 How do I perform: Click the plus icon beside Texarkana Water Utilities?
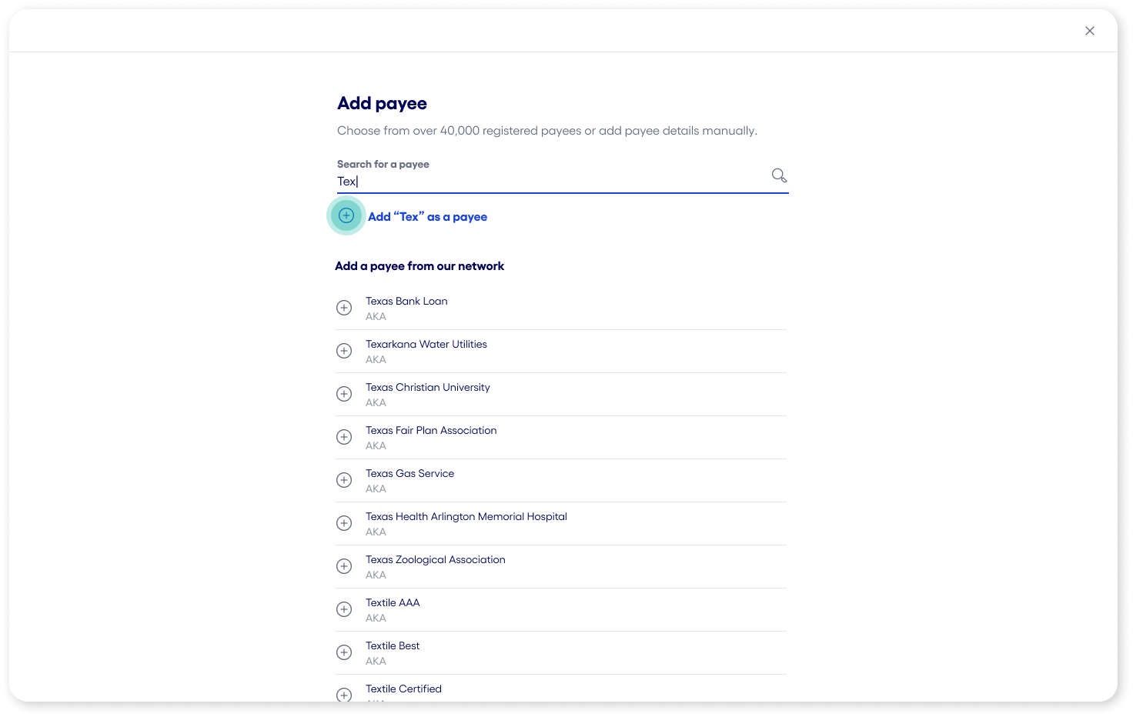pos(344,351)
